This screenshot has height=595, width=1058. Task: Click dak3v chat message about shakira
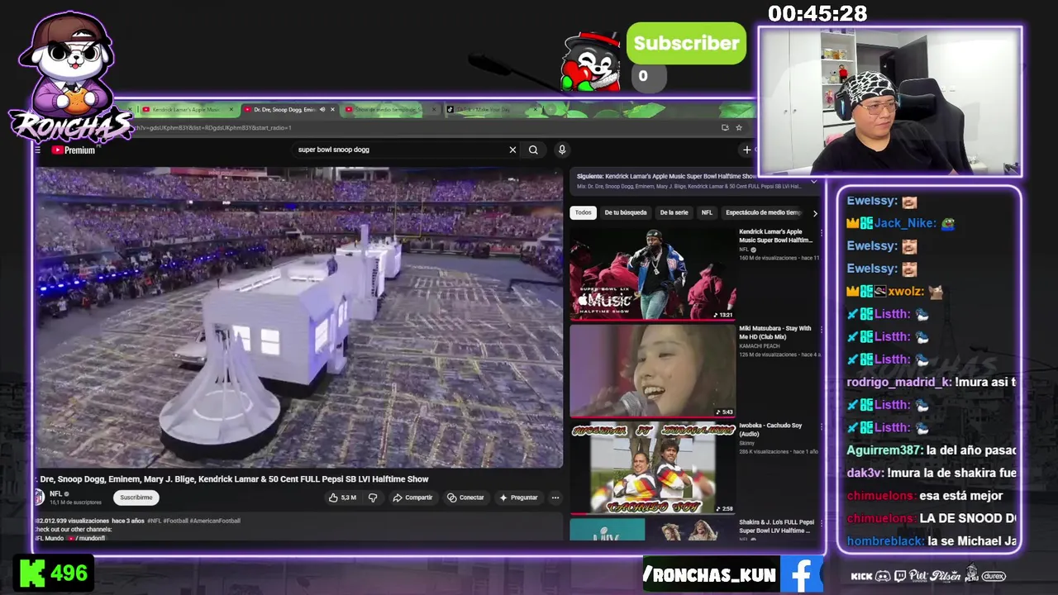click(x=931, y=473)
